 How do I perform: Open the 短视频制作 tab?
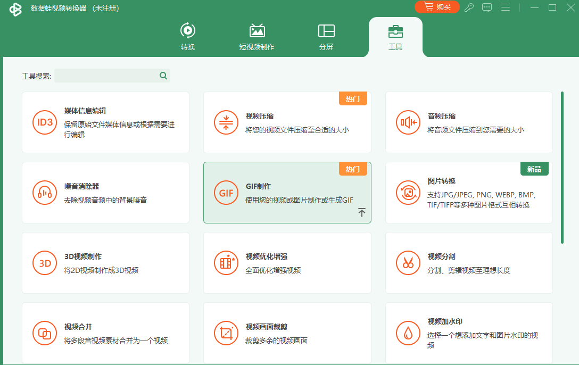click(x=257, y=37)
